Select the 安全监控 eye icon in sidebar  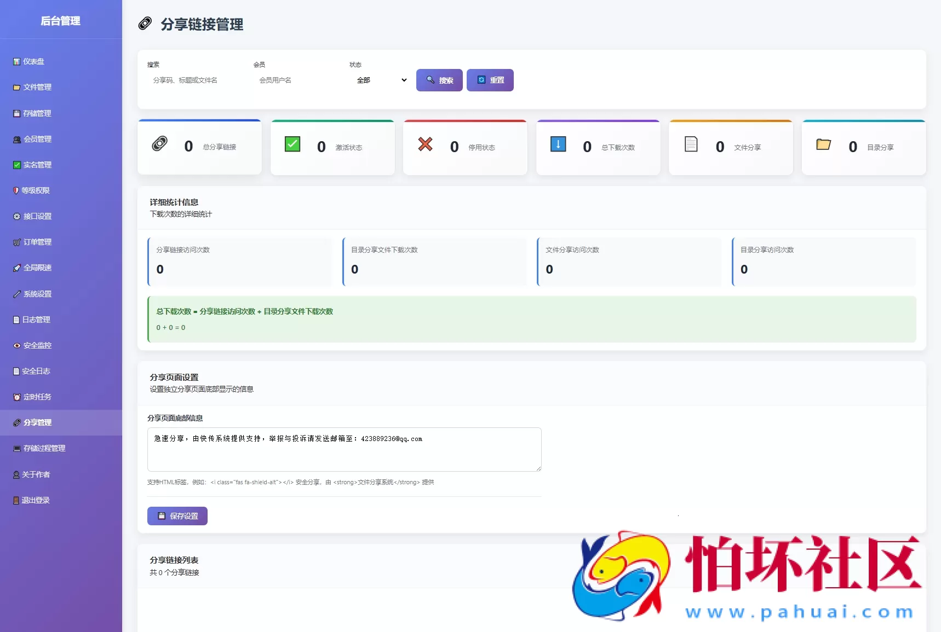16,345
